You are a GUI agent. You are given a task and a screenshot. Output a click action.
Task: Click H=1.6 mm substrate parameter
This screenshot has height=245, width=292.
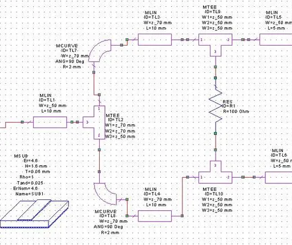pyautogui.click(x=36, y=166)
